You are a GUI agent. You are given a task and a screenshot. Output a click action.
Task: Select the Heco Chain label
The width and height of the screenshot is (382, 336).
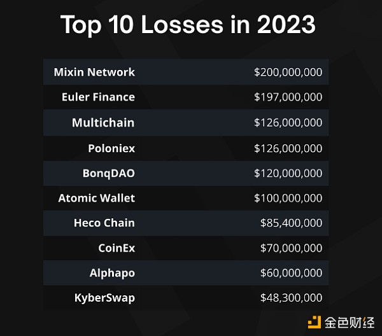(104, 223)
